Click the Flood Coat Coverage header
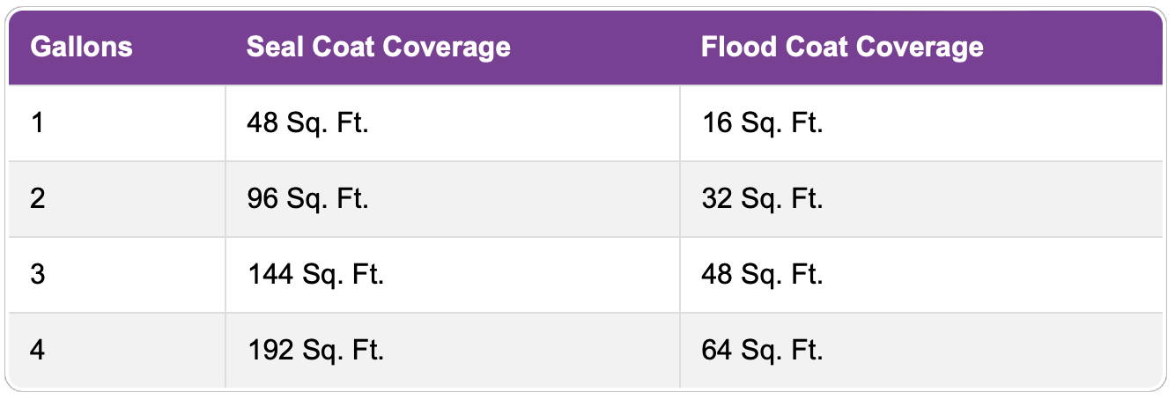This screenshot has height=400, width=1175. (x=842, y=47)
